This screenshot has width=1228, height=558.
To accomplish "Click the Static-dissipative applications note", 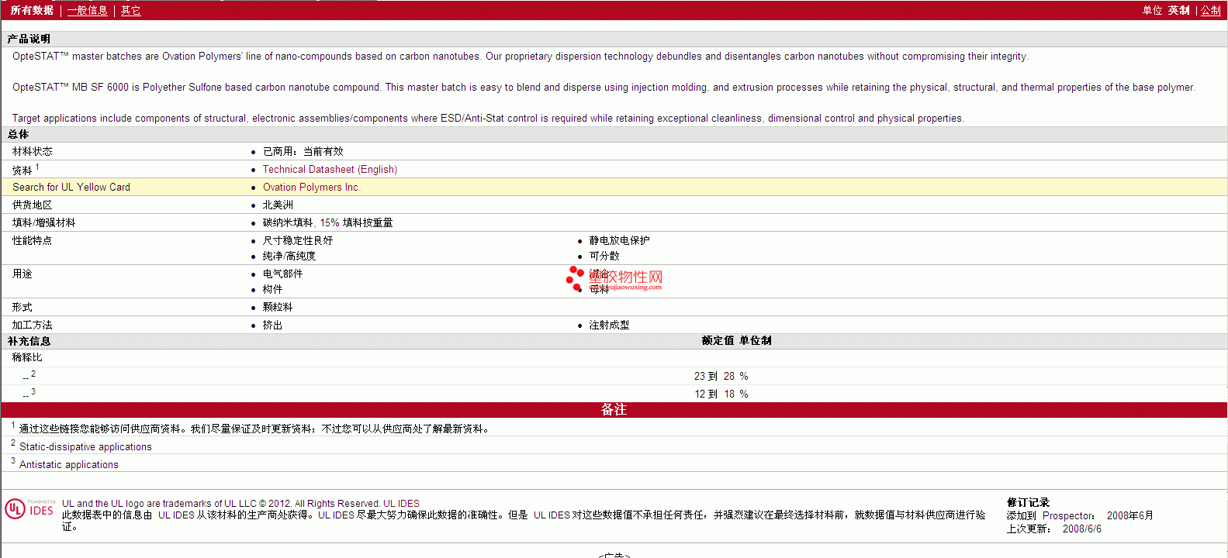I will 85,446.
